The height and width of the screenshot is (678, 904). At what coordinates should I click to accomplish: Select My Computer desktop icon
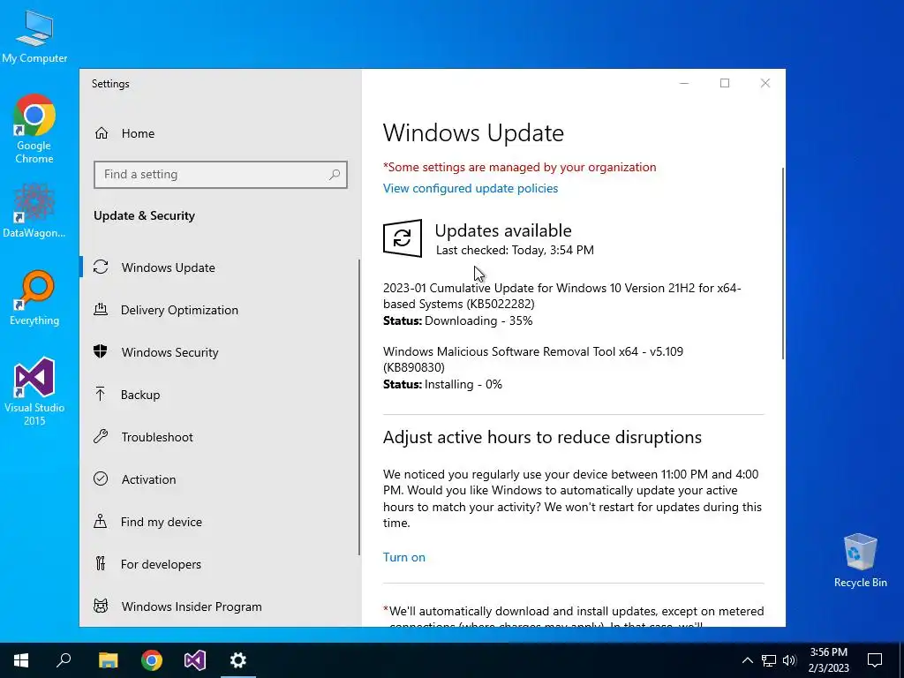click(x=34, y=35)
